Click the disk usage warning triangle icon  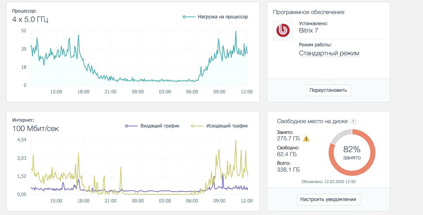306,138
